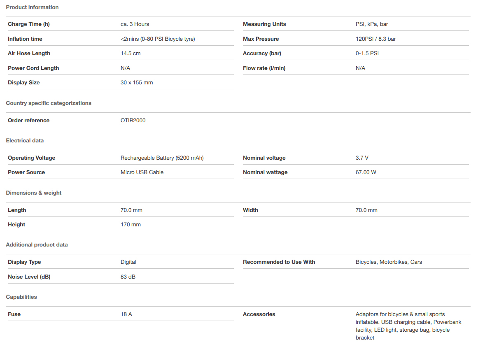Click the Product information section heading
This screenshot has width=492, height=342.
32,7
